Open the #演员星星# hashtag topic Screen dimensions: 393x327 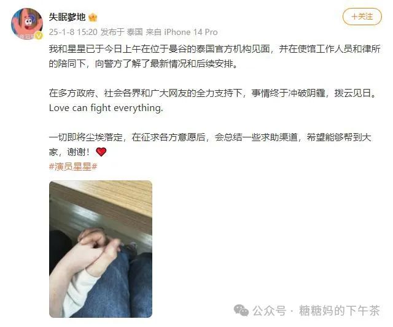pyautogui.click(x=73, y=166)
